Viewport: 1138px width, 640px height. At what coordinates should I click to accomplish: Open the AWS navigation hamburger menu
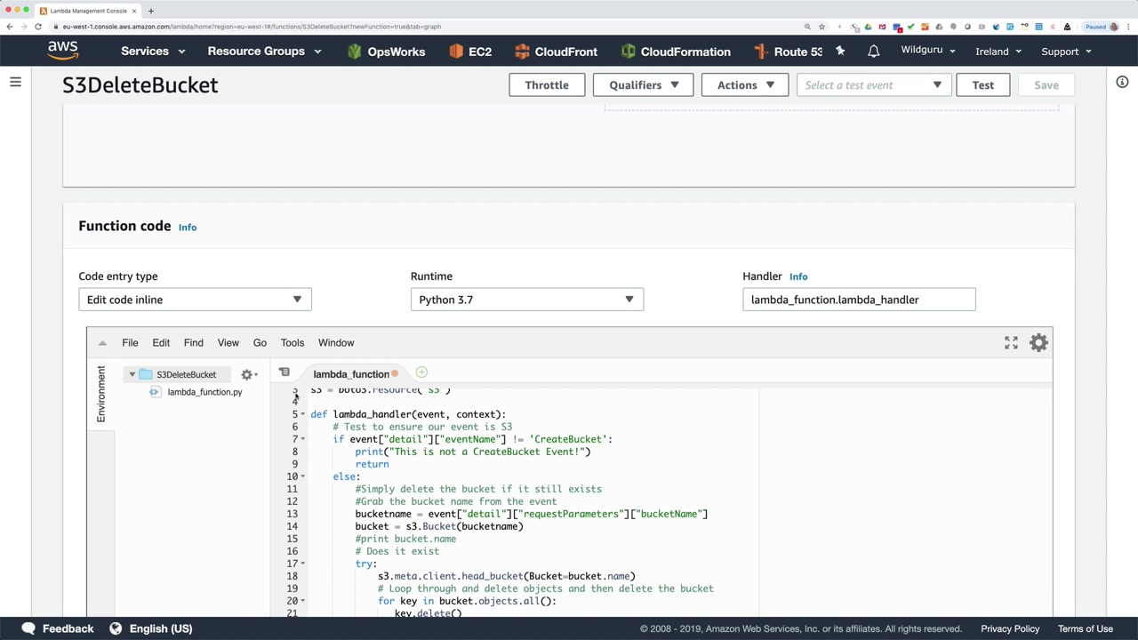15,83
